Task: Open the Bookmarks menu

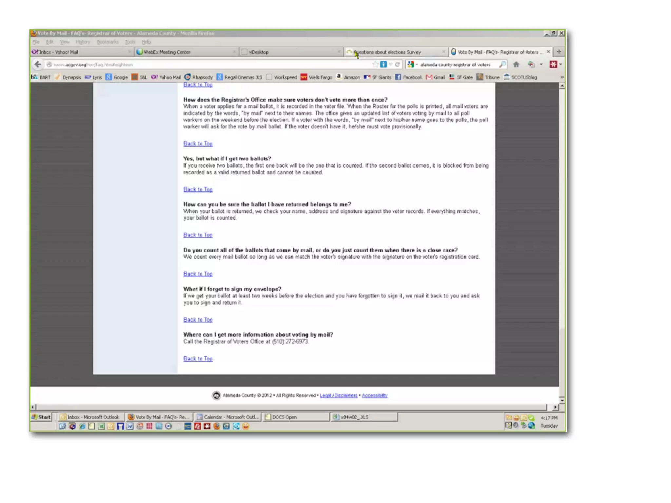Action: point(107,42)
